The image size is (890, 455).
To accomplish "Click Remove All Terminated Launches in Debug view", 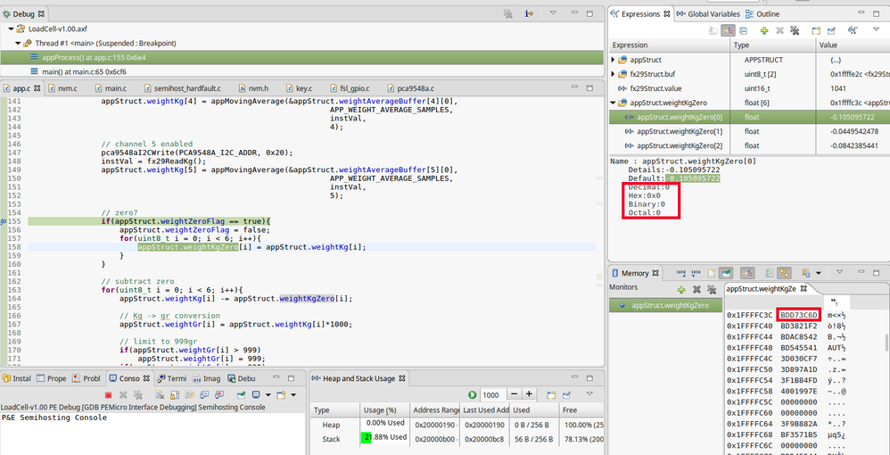I will click(508, 13).
